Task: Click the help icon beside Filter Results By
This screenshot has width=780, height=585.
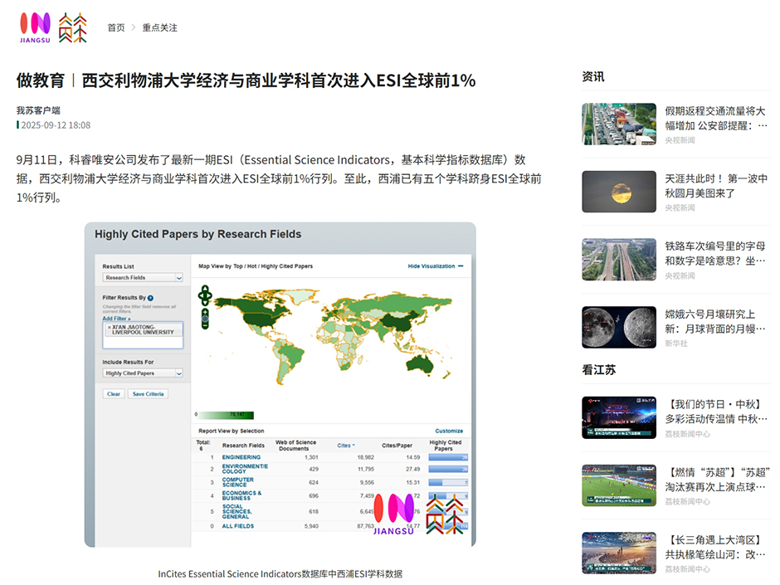Action: pyautogui.click(x=151, y=297)
